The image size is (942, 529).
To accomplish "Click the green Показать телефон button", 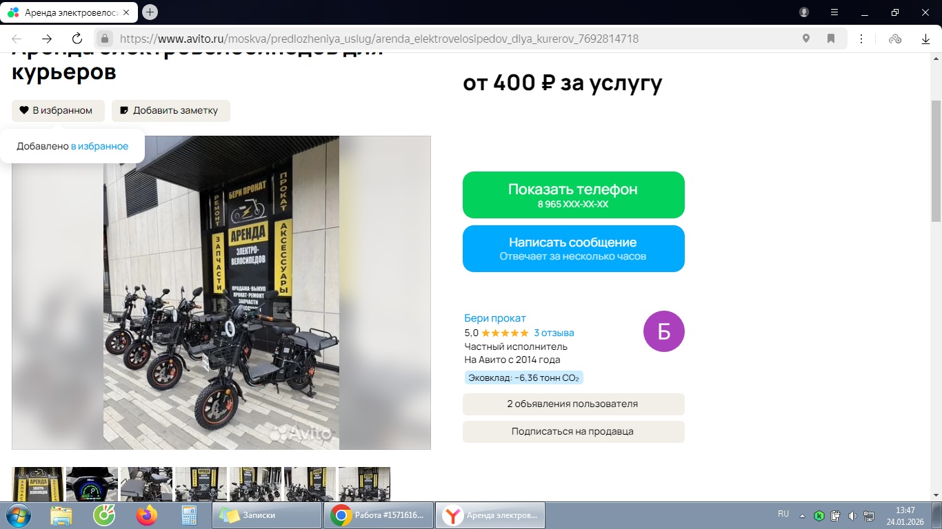I will [574, 195].
